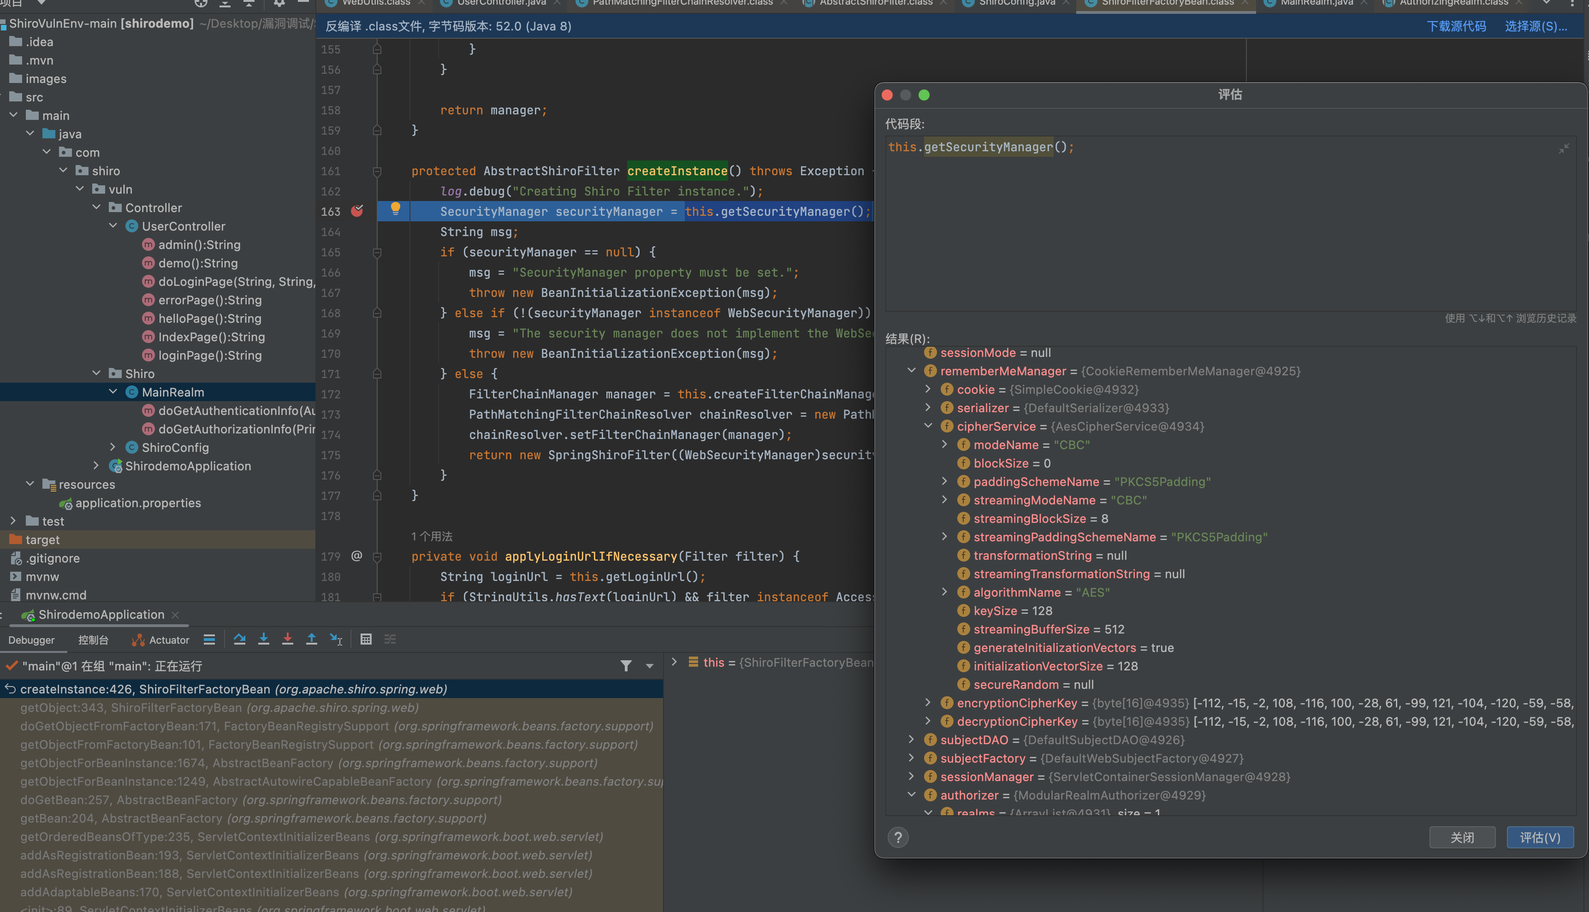Click the thread filter funnel icon

click(x=626, y=666)
